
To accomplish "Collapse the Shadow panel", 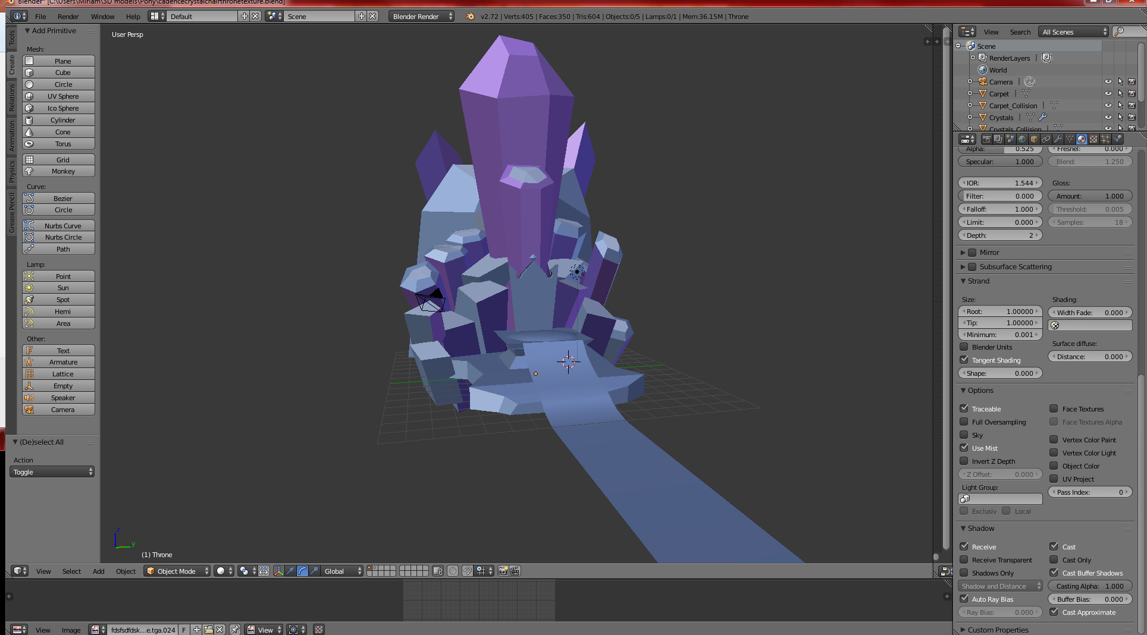I will click(x=963, y=529).
